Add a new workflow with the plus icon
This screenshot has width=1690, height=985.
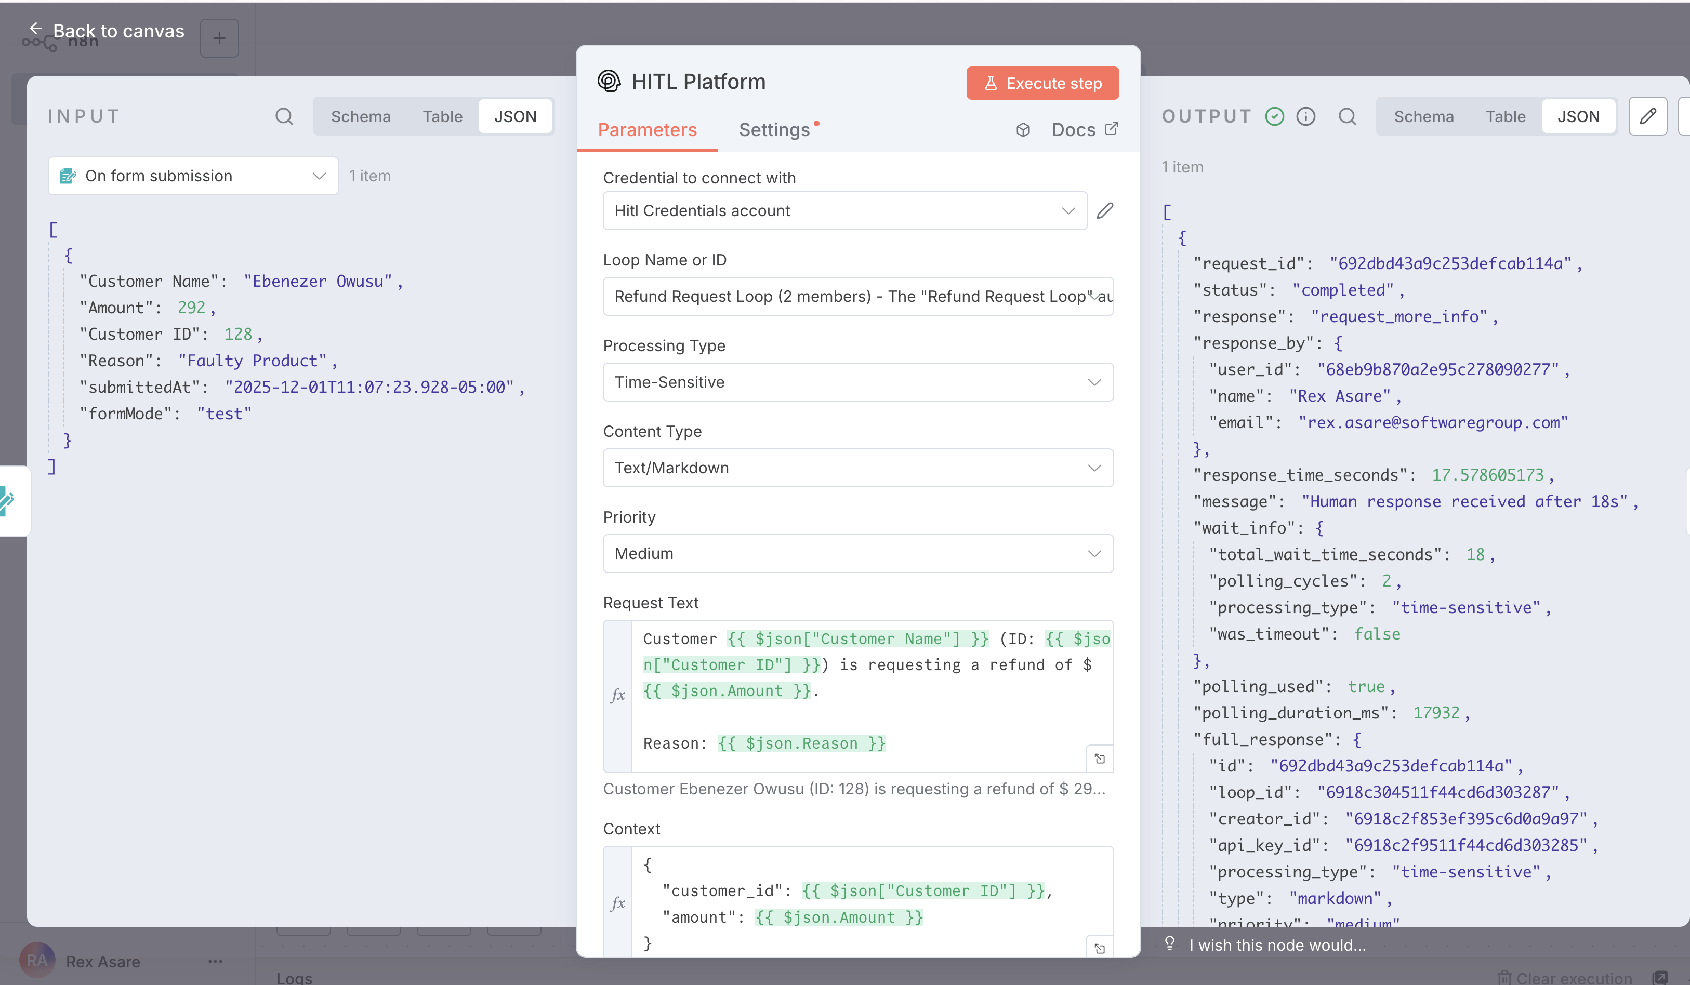(x=219, y=37)
